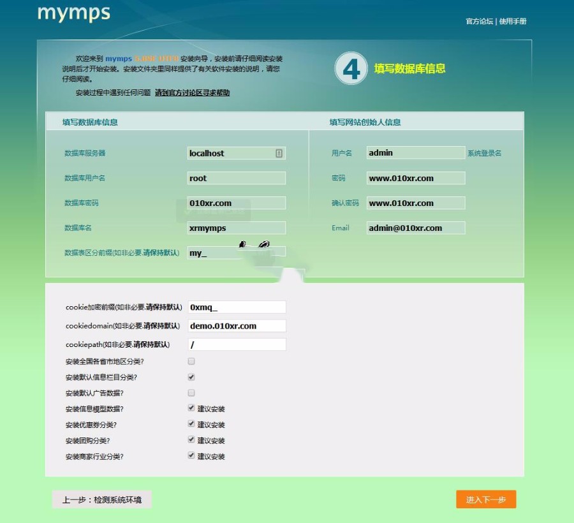The image size is (574, 523).
Task: Click the cookie prefix field 0xmq_
Action: [x=237, y=307]
